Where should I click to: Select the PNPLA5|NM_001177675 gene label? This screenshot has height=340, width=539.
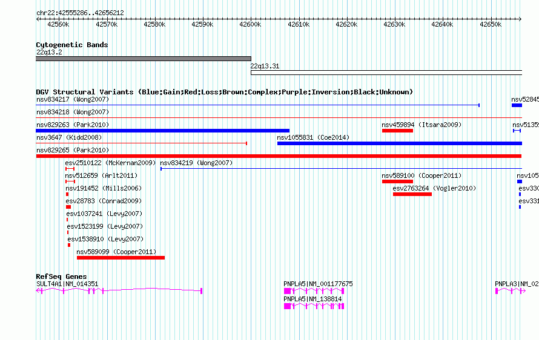pyautogui.click(x=318, y=284)
